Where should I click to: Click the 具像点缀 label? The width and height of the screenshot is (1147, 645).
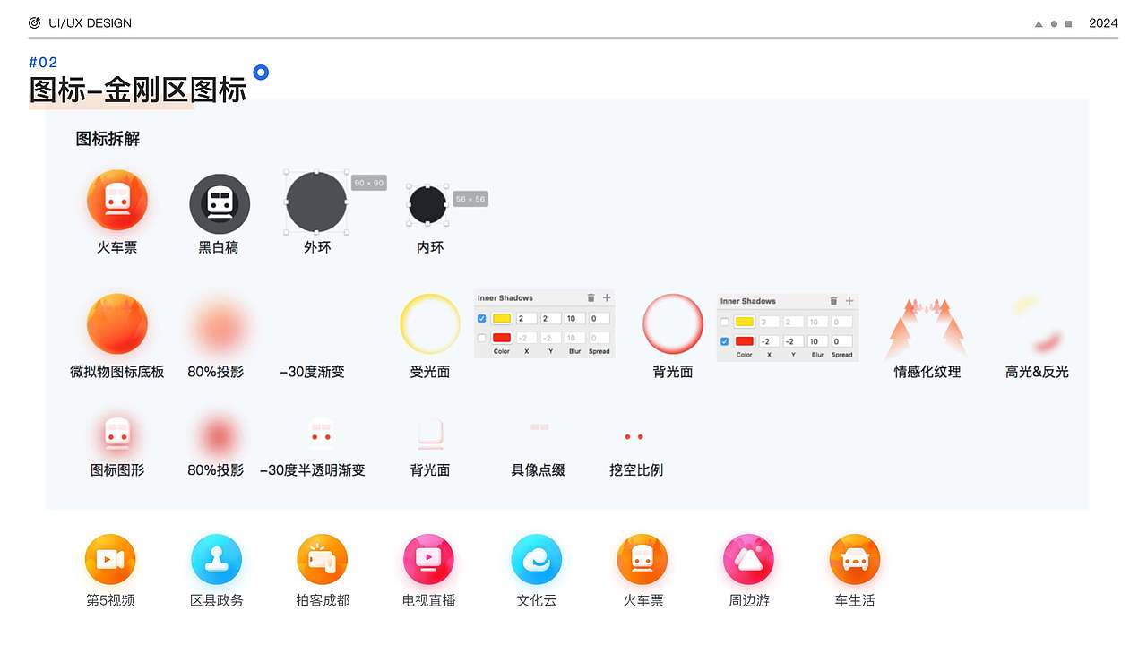[x=538, y=470]
